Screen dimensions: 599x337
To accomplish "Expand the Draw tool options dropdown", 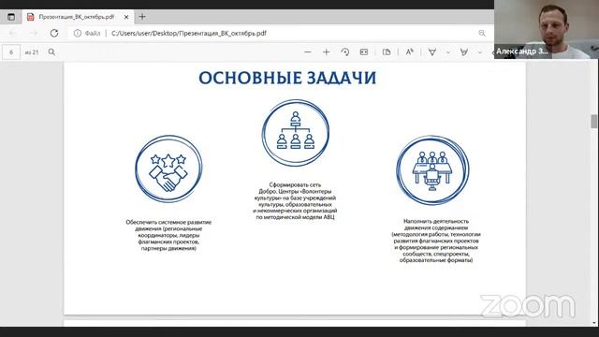I will coord(447,52).
